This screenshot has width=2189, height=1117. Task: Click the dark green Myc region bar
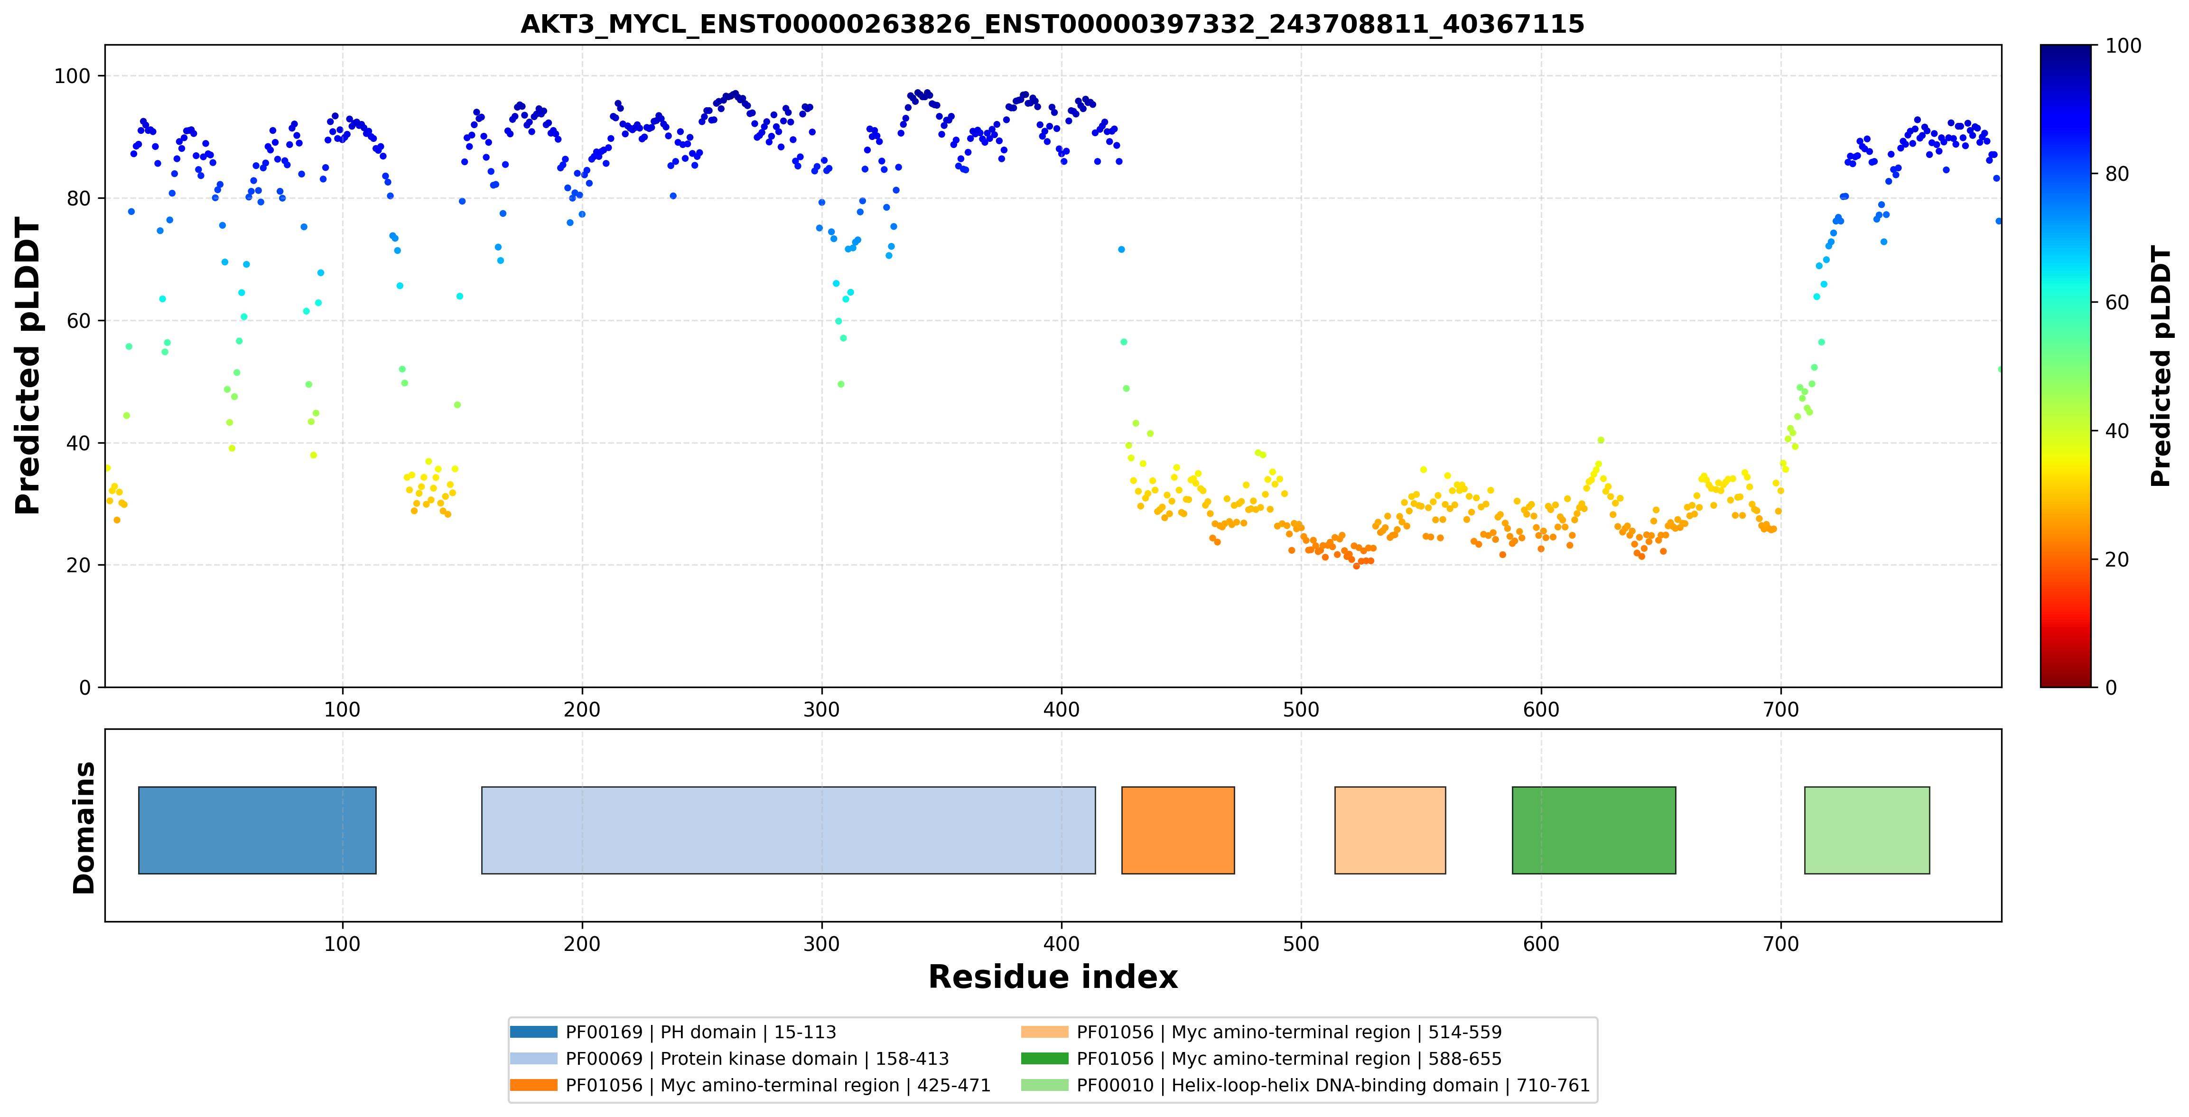pyautogui.click(x=1593, y=830)
